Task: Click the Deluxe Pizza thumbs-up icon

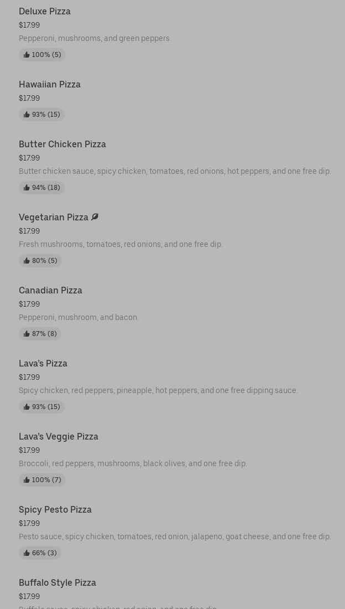Action: pyautogui.click(x=27, y=55)
